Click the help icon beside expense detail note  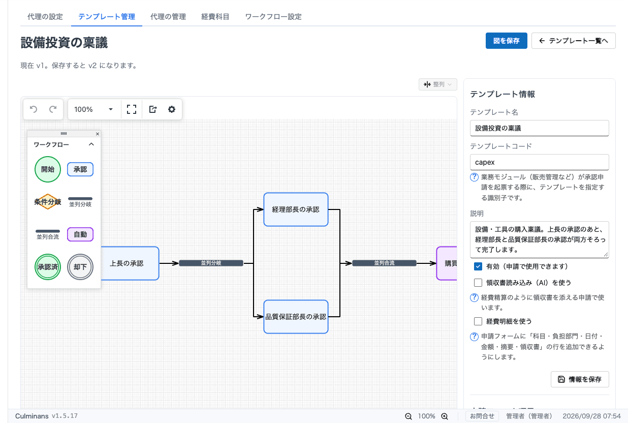(474, 337)
